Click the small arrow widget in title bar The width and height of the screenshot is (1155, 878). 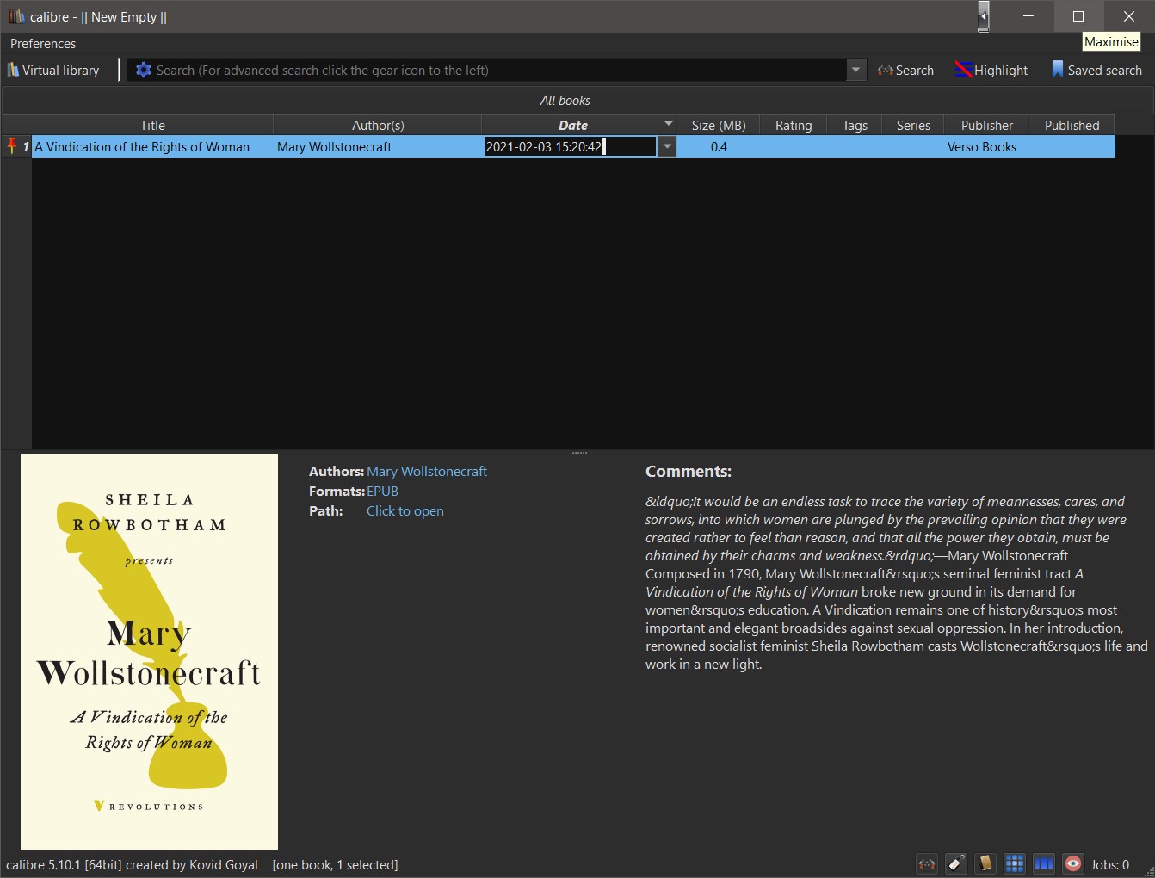[984, 15]
